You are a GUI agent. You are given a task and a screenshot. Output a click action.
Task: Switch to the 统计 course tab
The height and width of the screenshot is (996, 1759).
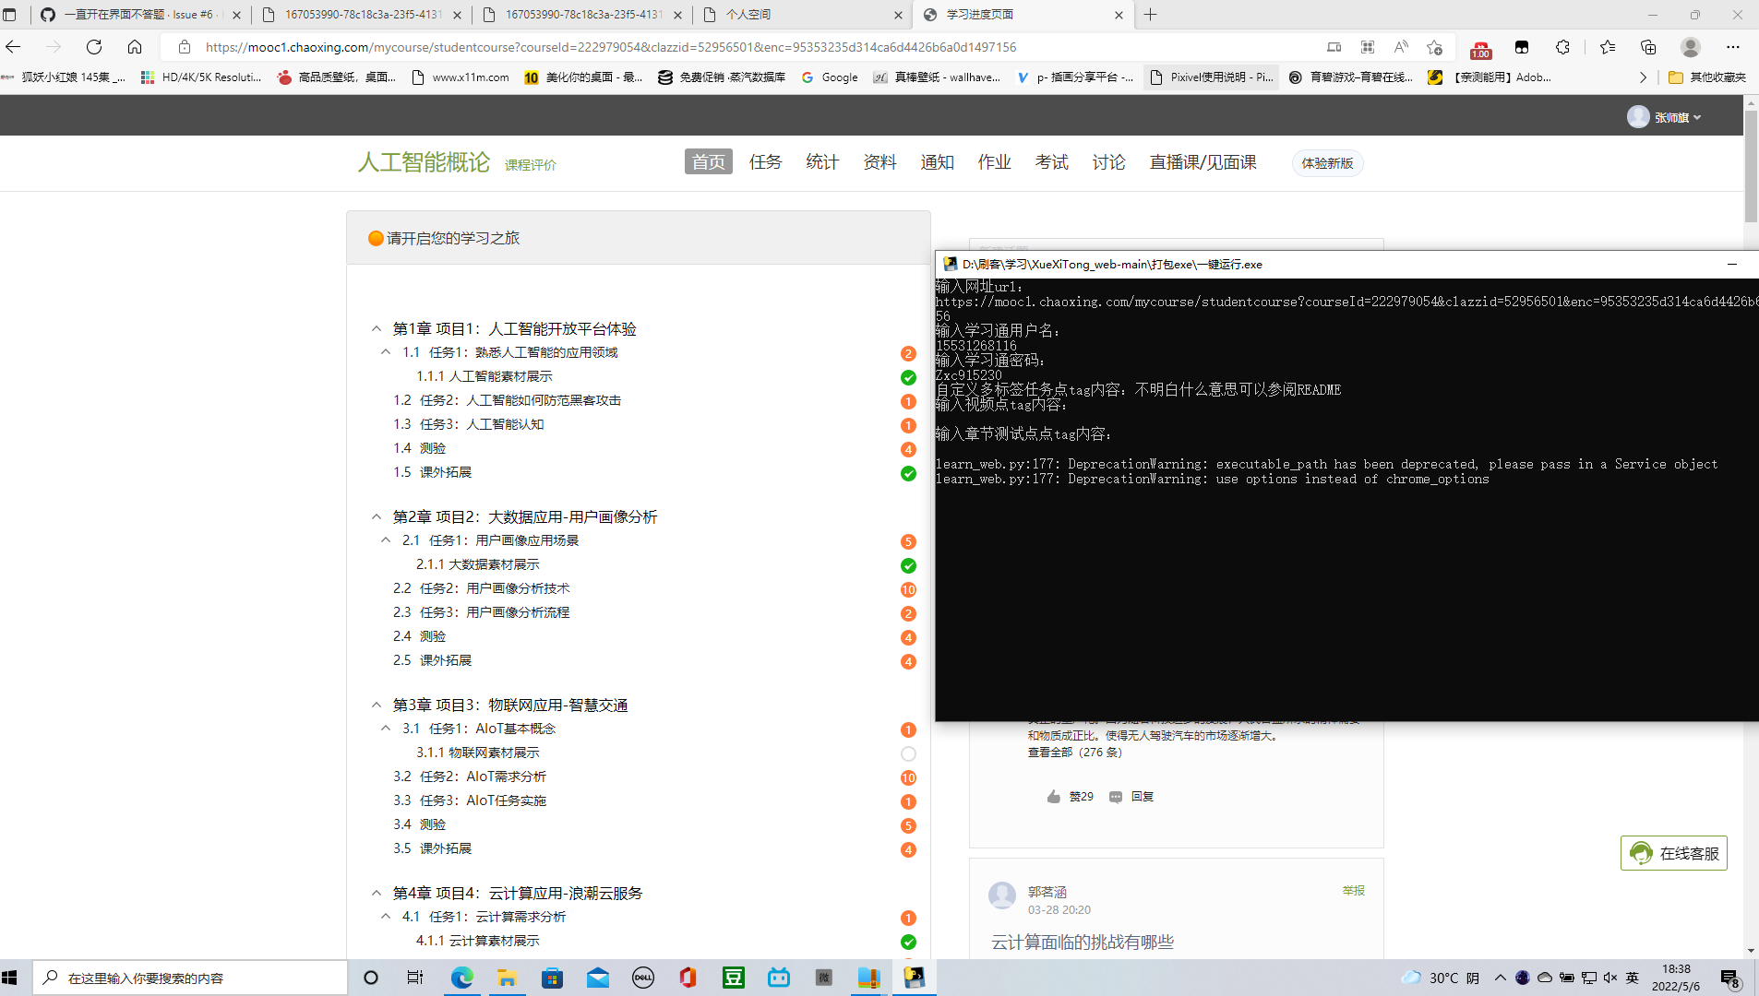point(821,162)
